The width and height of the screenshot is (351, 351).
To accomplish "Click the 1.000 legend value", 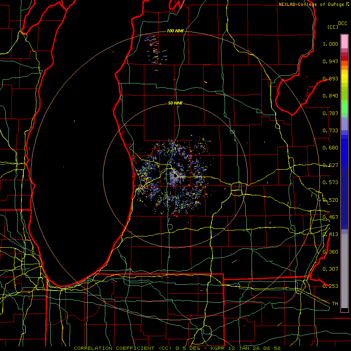I will pyautogui.click(x=330, y=44).
